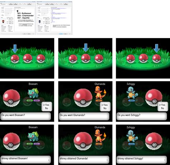Image resolution: width=170 pixels, height=165 pixels.
Task: Open the movement Speed dropdown in the right event editor
Action: click(x=47, y=22)
